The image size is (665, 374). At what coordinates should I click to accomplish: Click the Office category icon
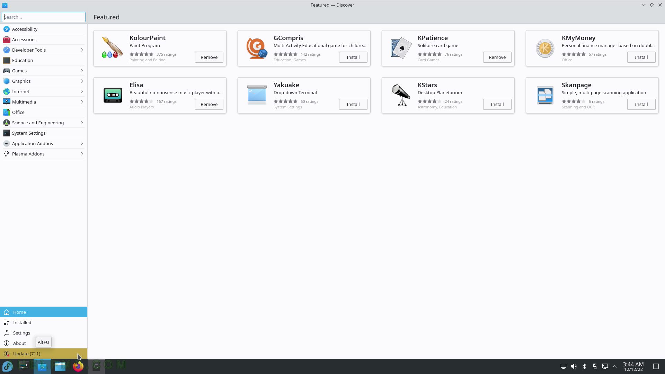coord(6,112)
